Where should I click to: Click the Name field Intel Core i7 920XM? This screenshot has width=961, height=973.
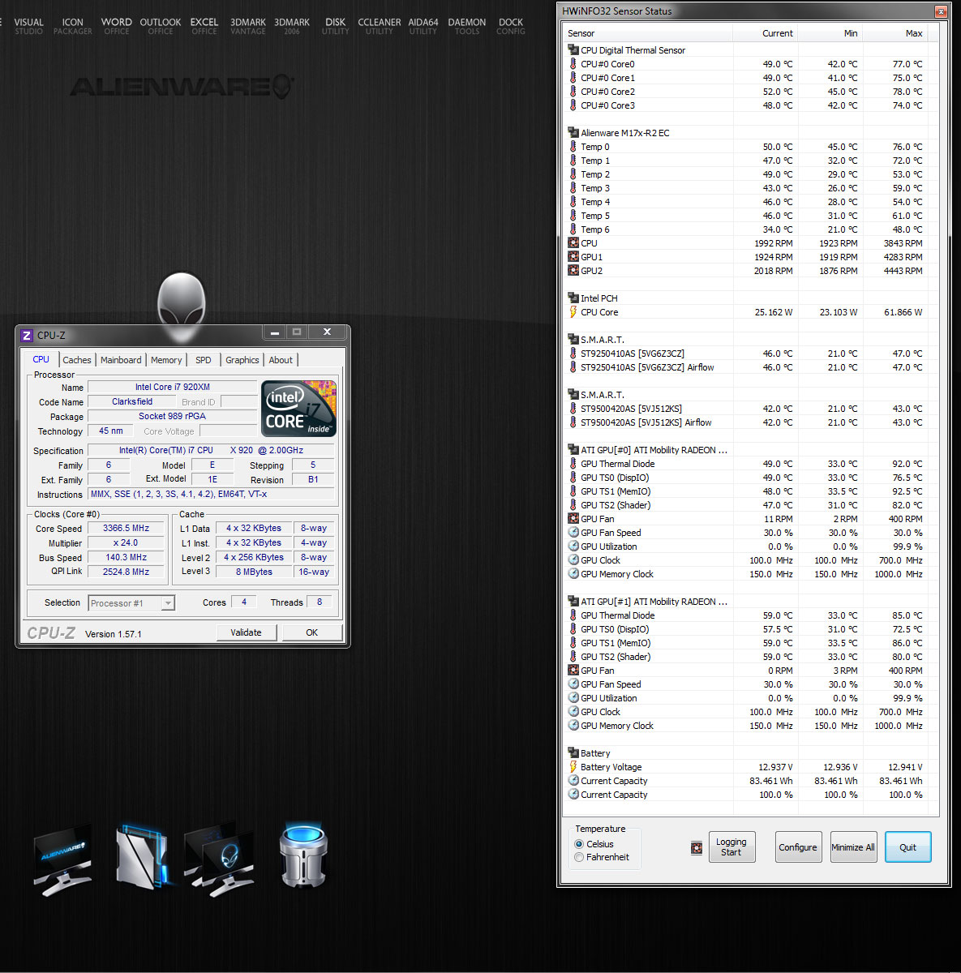[172, 388]
